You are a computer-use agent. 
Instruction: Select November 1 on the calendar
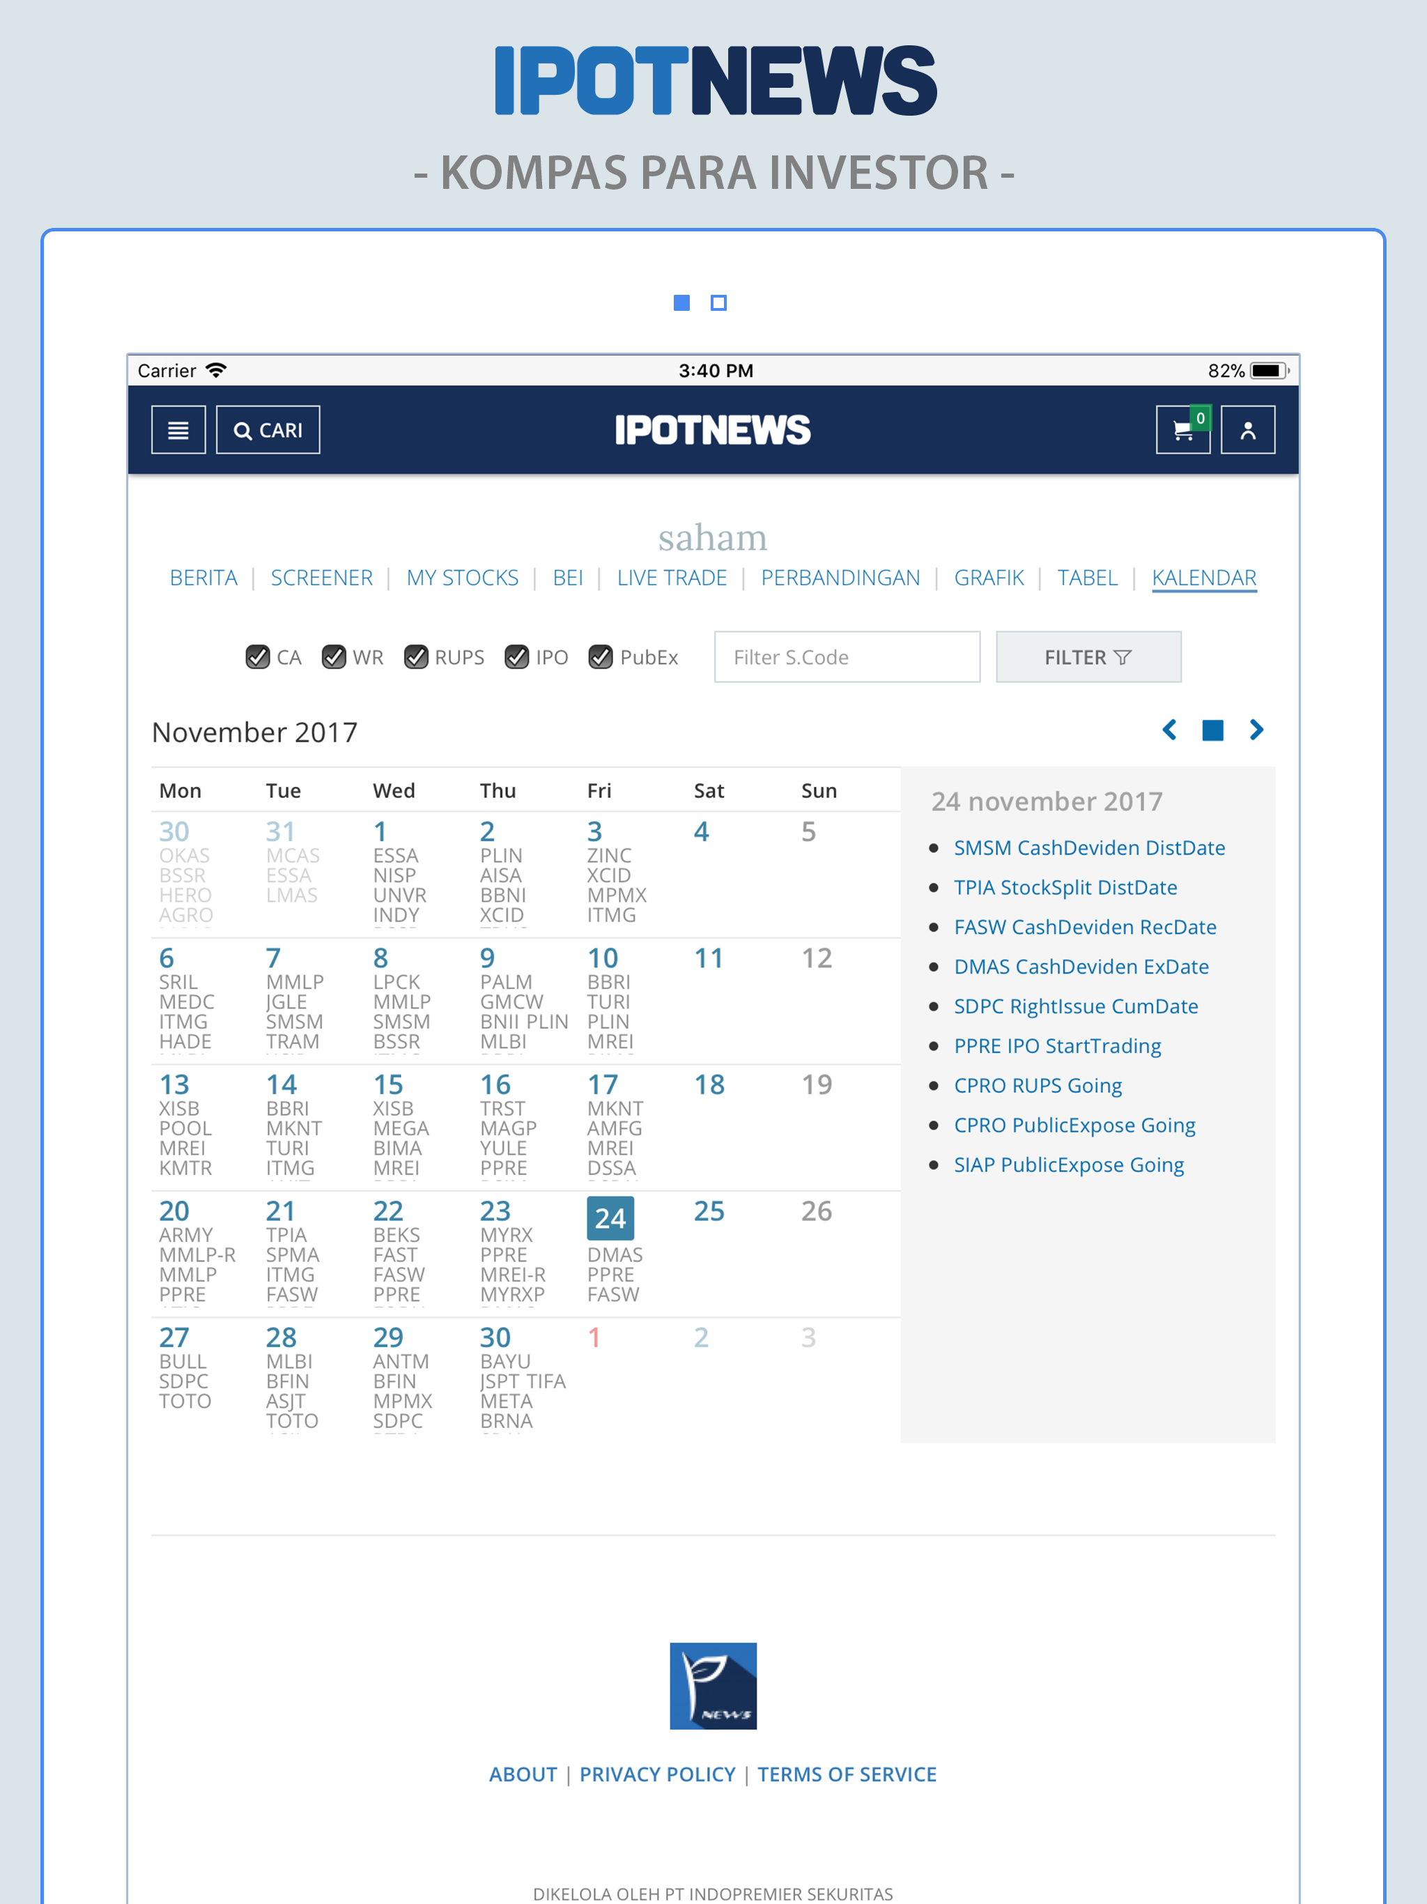pyautogui.click(x=380, y=831)
